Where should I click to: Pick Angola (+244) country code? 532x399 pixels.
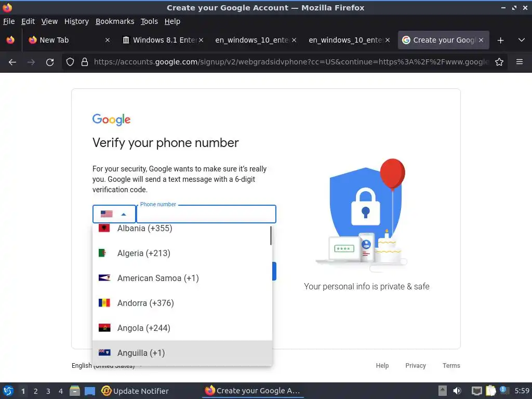point(182,328)
